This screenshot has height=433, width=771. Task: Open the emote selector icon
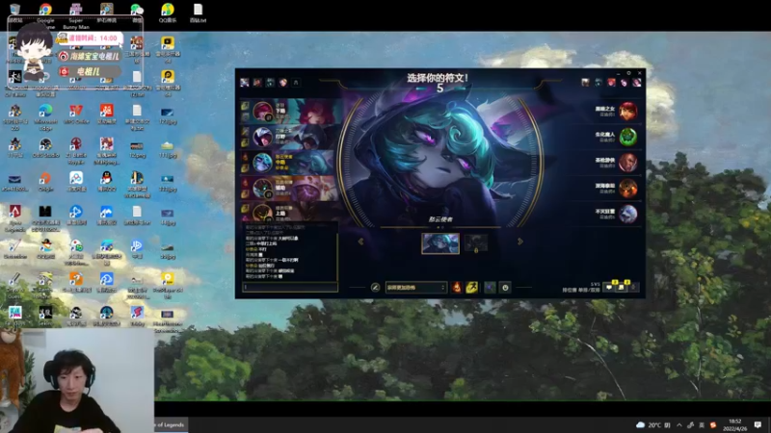tap(505, 287)
